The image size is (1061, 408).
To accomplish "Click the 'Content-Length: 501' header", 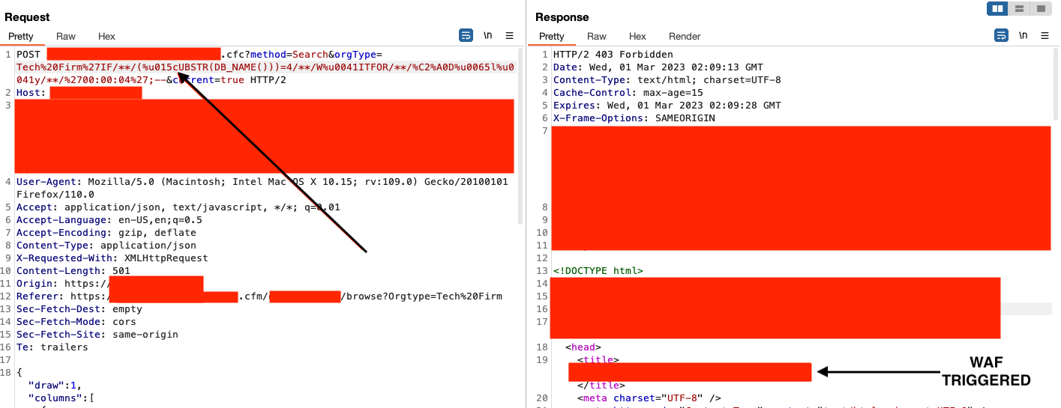I will 73,271.
